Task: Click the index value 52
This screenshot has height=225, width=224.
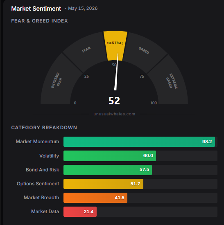Action: 114,101
